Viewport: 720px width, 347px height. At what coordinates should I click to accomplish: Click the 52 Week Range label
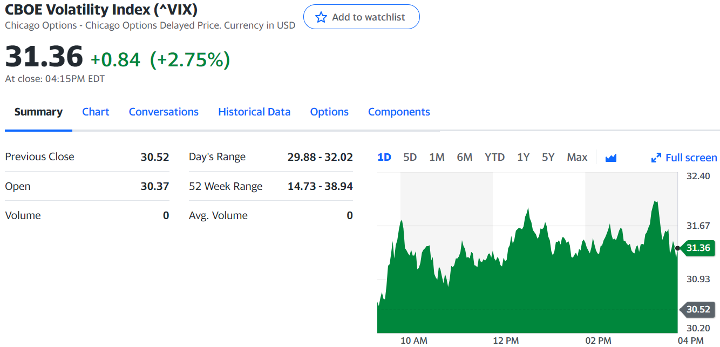226,186
